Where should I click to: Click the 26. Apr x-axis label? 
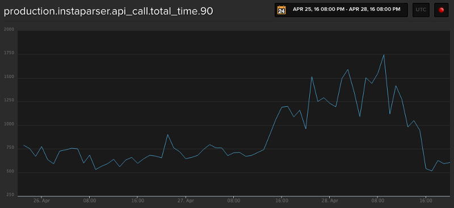(x=41, y=200)
